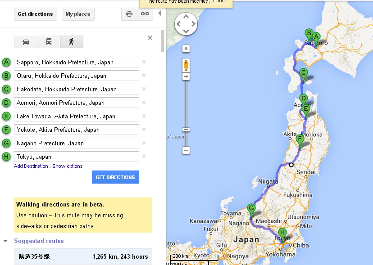Click the Sapporo address input field
Image resolution: width=373 pixels, height=265 pixels.
tap(77, 62)
